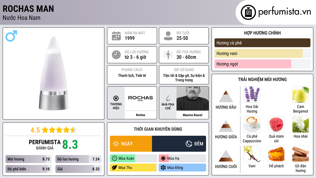316x178 pixels.
Task: Click the style text Thanh lịch, Tinh tế
Action: pos(132,75)
